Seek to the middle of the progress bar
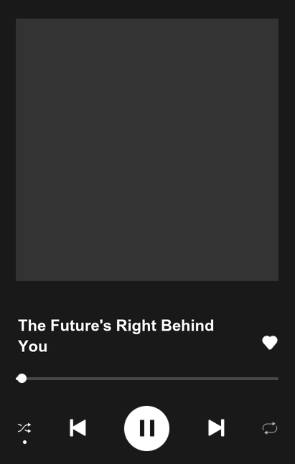Viewport: 295px width, 464px height. pyautogui.click(x=147, y=379)
